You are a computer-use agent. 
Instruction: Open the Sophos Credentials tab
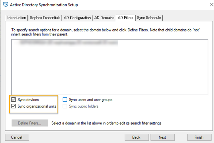[x=45, y=18]
